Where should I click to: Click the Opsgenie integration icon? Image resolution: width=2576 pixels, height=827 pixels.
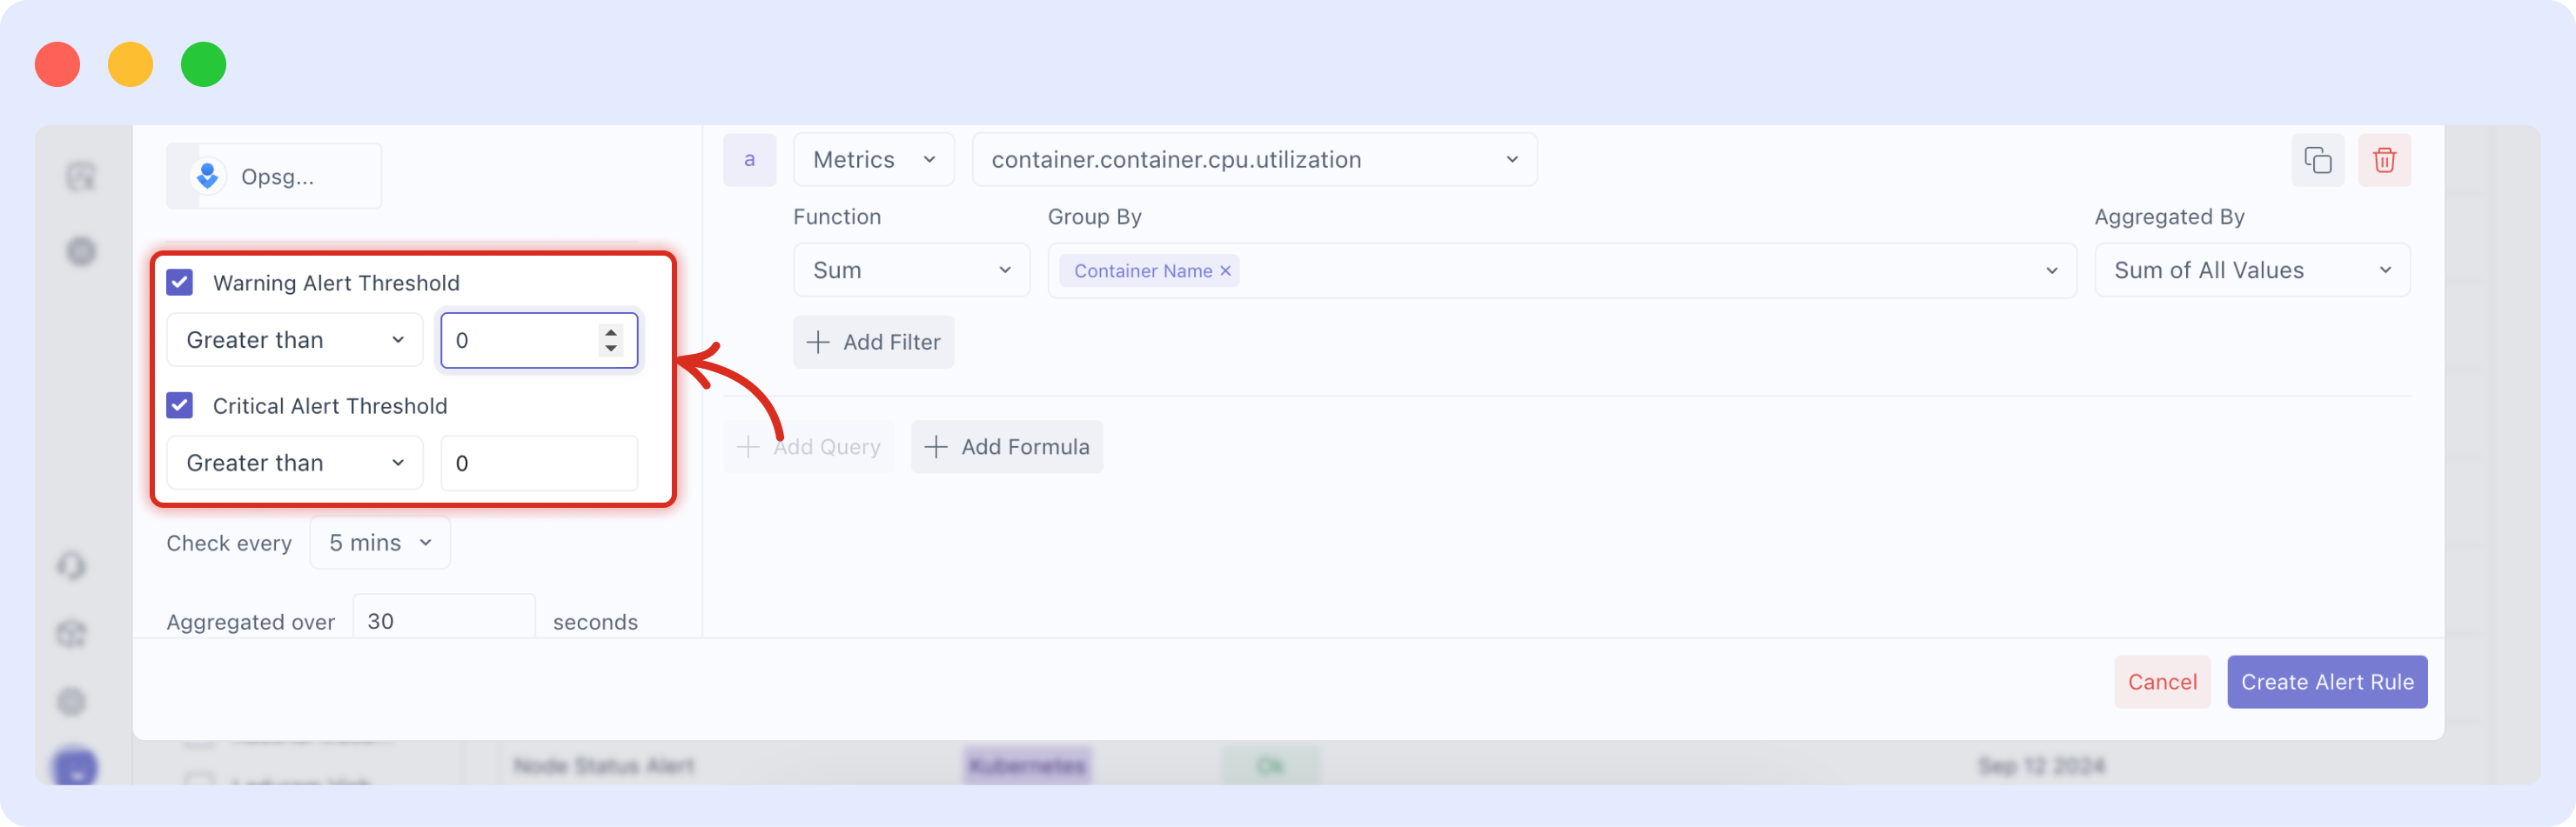(208, 176)
